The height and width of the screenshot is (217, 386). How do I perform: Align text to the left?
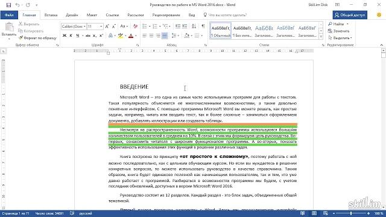pos(145,36)
